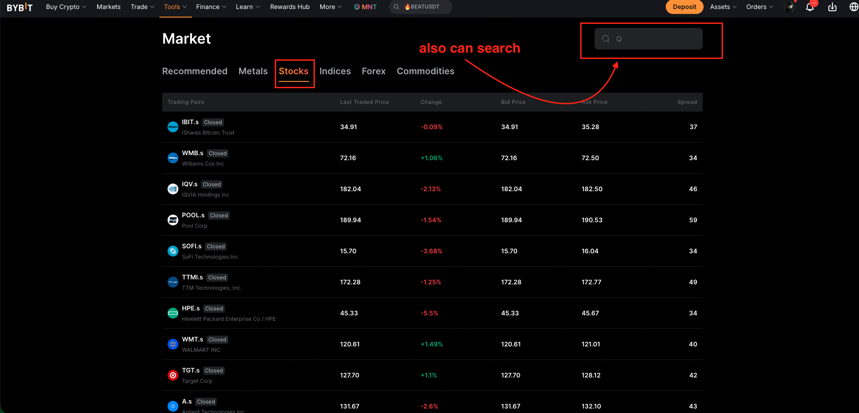Click the Market page heading
Image resolution: width=859 pixels, height=413 pixels.
[186, 39]
